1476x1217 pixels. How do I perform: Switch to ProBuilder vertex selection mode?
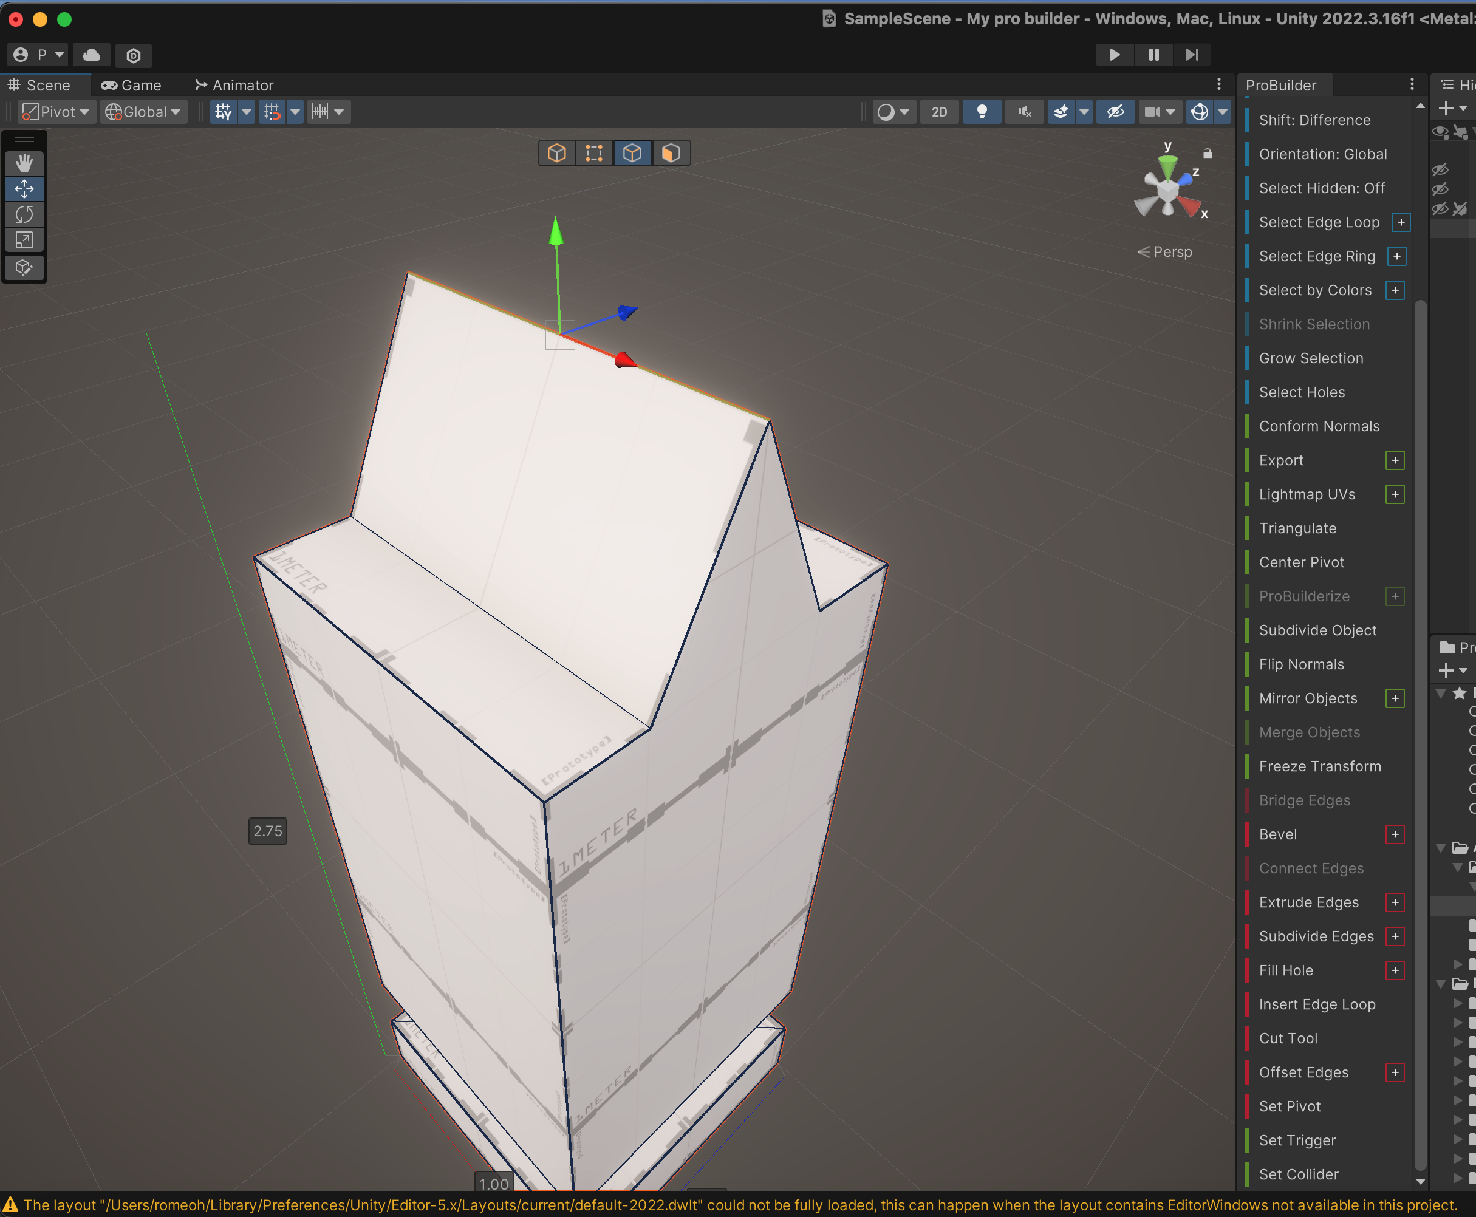[x=594, y=153]
